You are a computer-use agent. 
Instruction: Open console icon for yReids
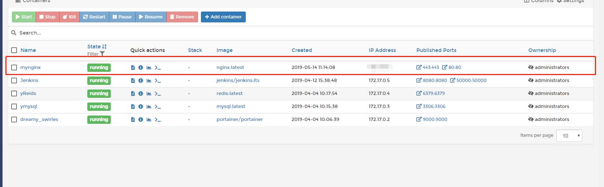[x=158, y=93]
